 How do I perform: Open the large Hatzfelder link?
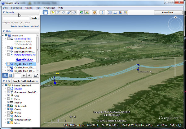24,60
